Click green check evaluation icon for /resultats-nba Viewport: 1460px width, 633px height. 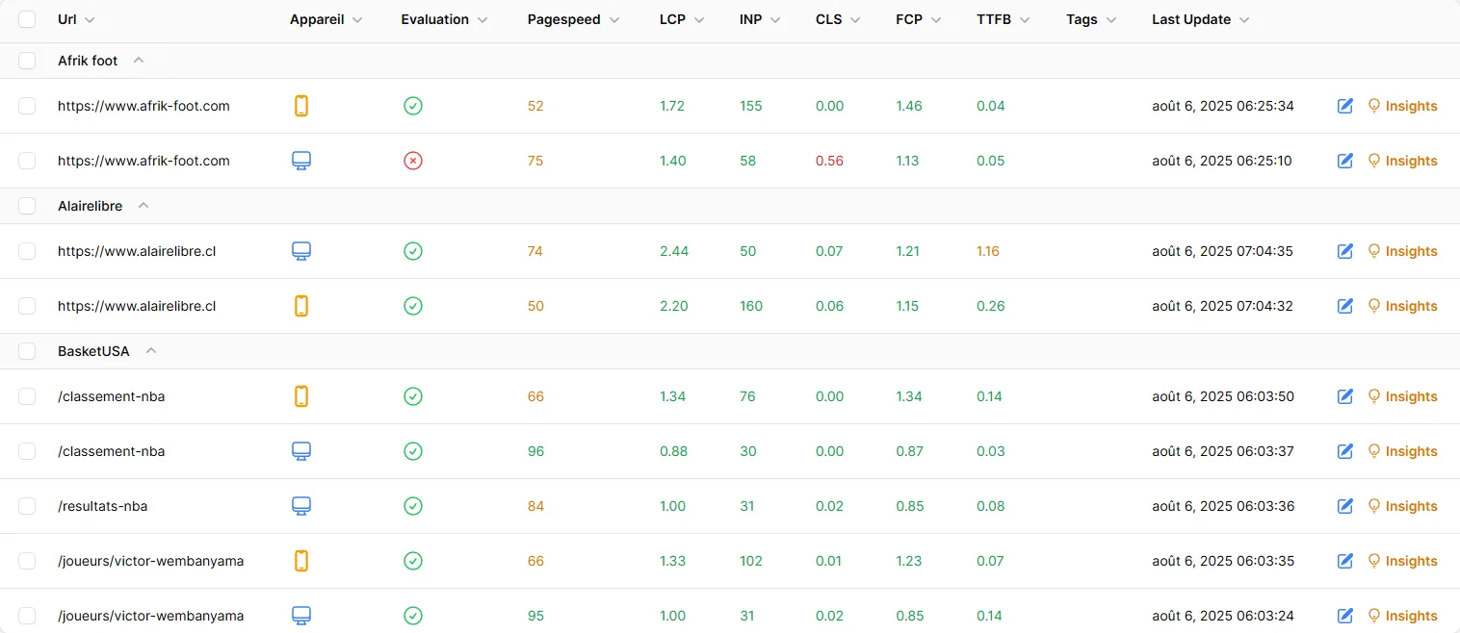click(412, 506)
